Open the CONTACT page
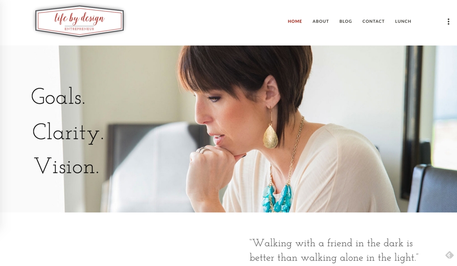Viewport: 457px width, 266px height. (x=373, y=21)
